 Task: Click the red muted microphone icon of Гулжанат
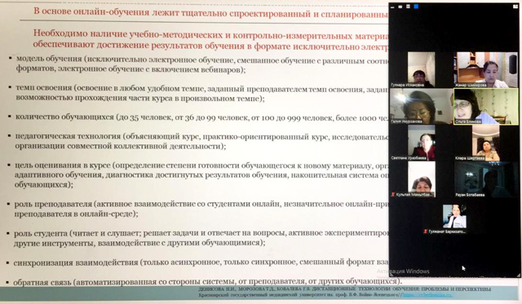(425, 231)
